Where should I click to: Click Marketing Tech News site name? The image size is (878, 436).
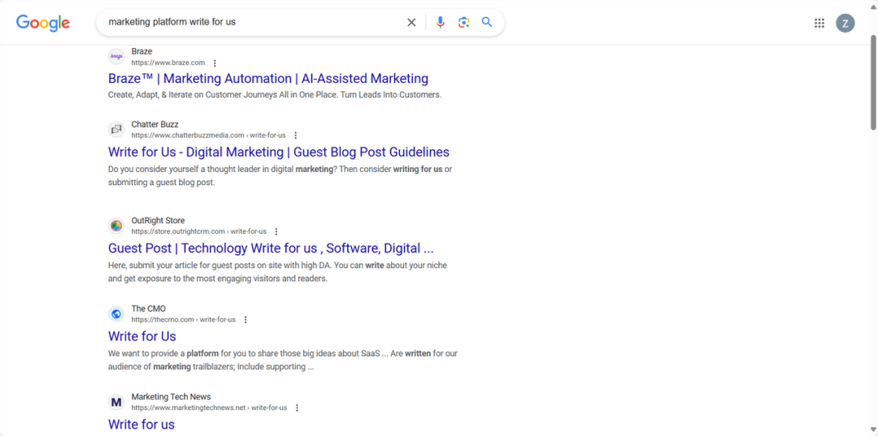pos(172,397)
